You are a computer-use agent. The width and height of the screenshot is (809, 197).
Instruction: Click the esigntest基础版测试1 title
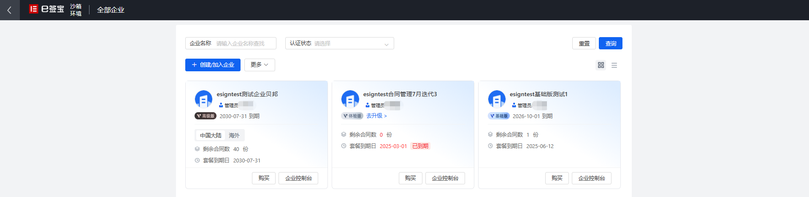tap(538, 94)
